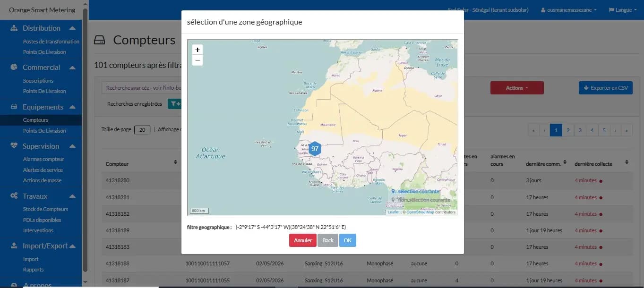This screenshot has height=288, width=644.
Task: Click meter number 41318189
Action: [x=118, y=230]
